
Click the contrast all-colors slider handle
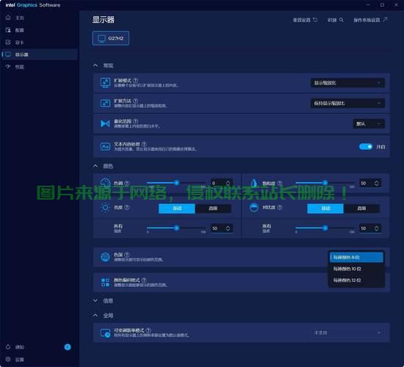[325, 228]
